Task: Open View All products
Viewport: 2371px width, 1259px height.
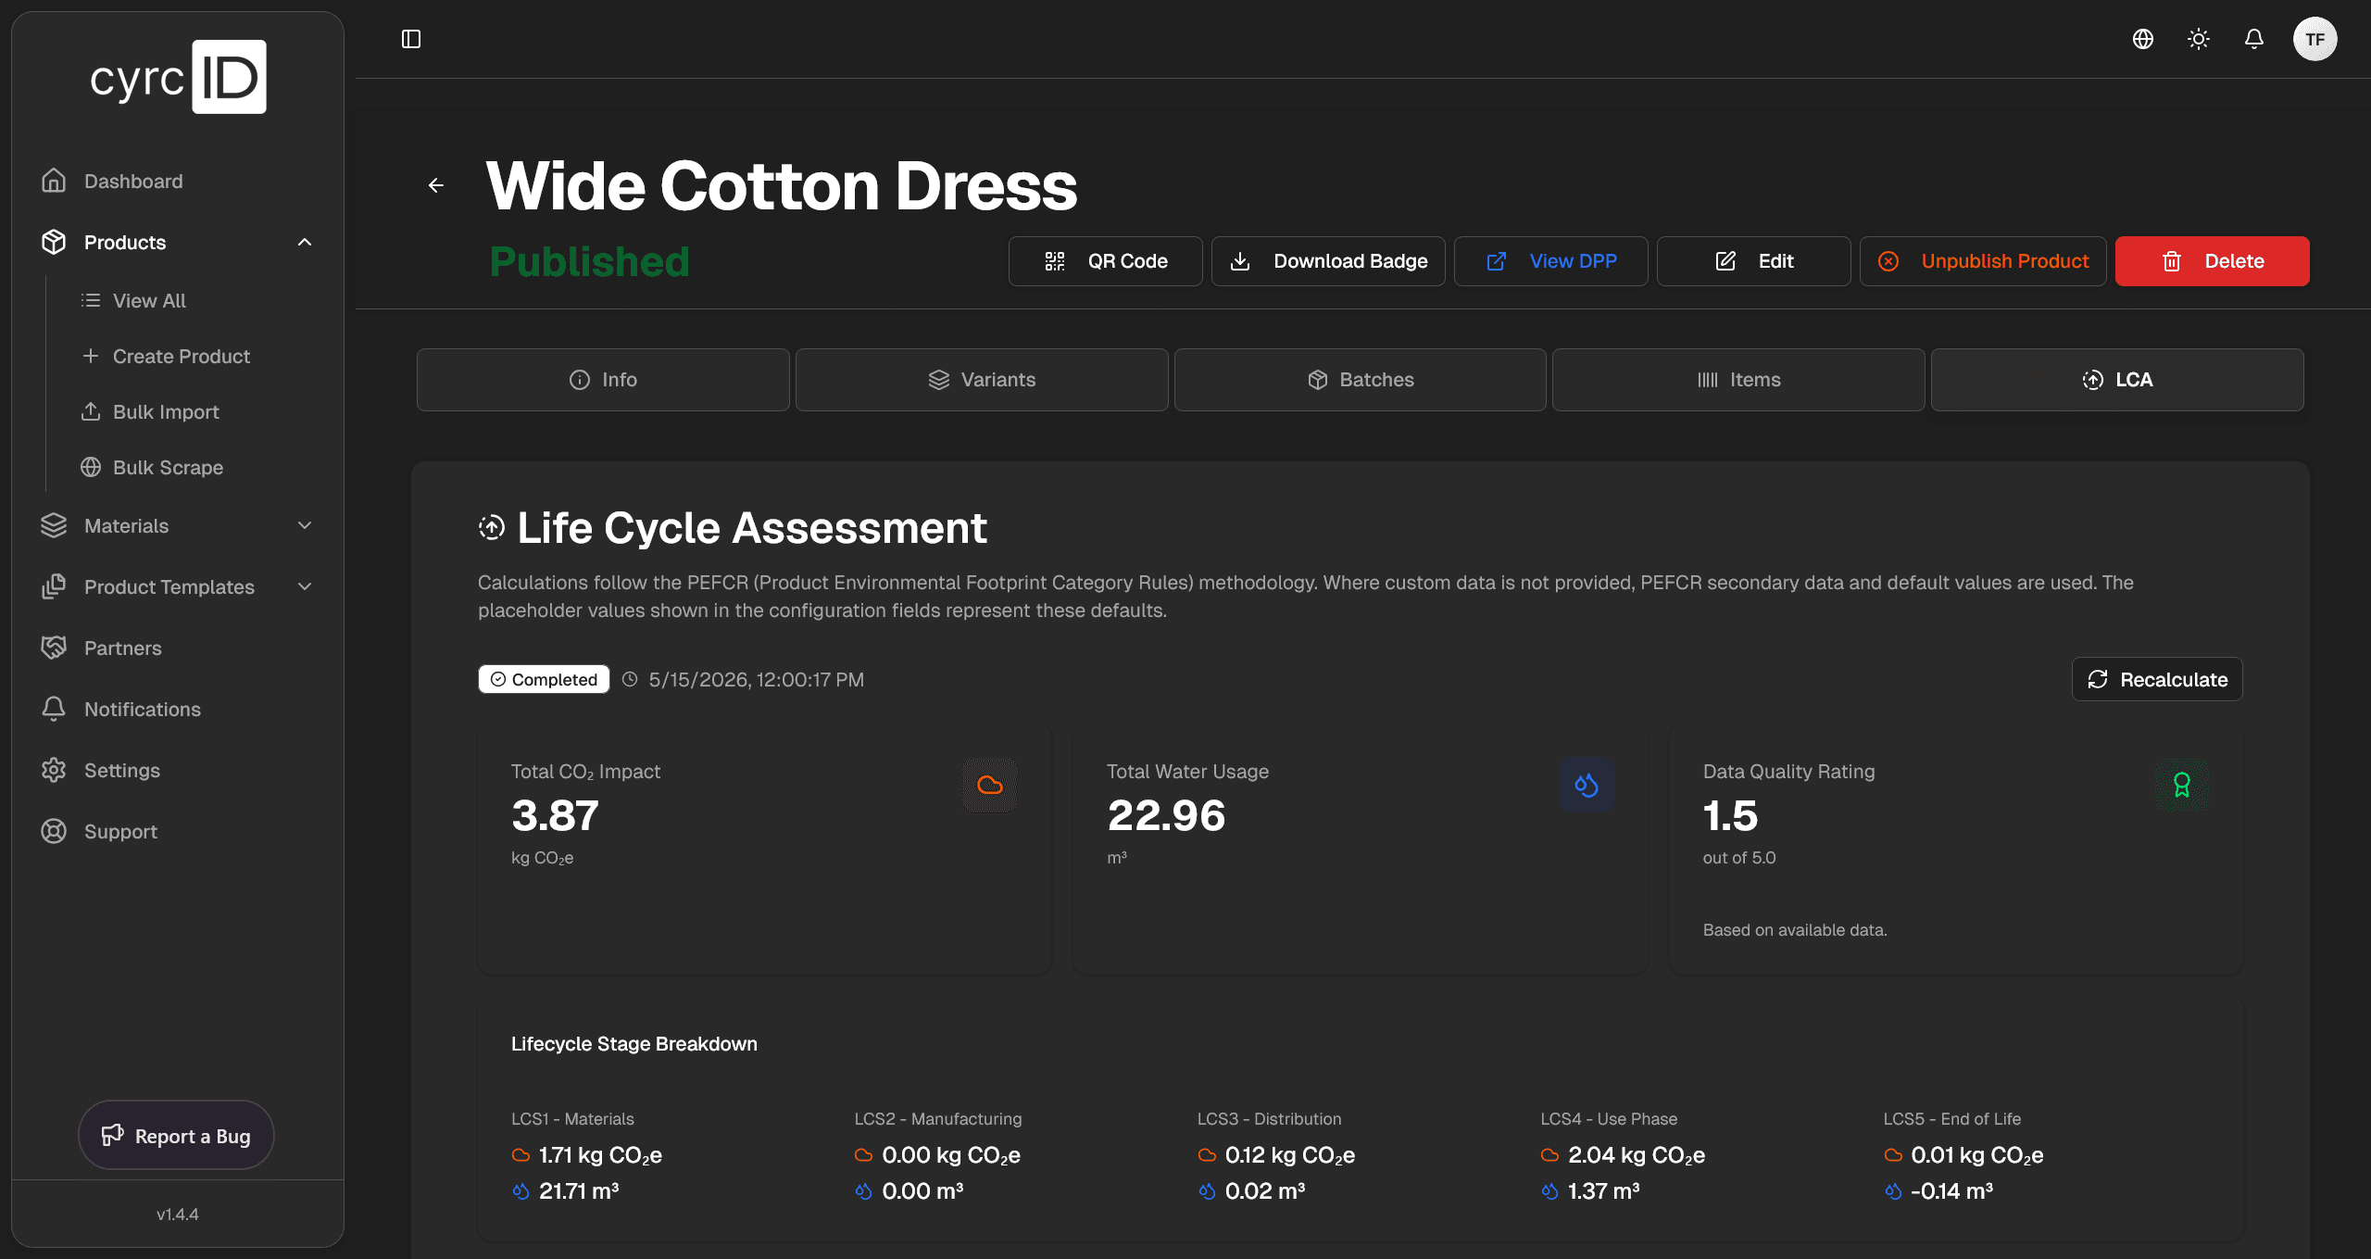Action: (x=149, y=300)
